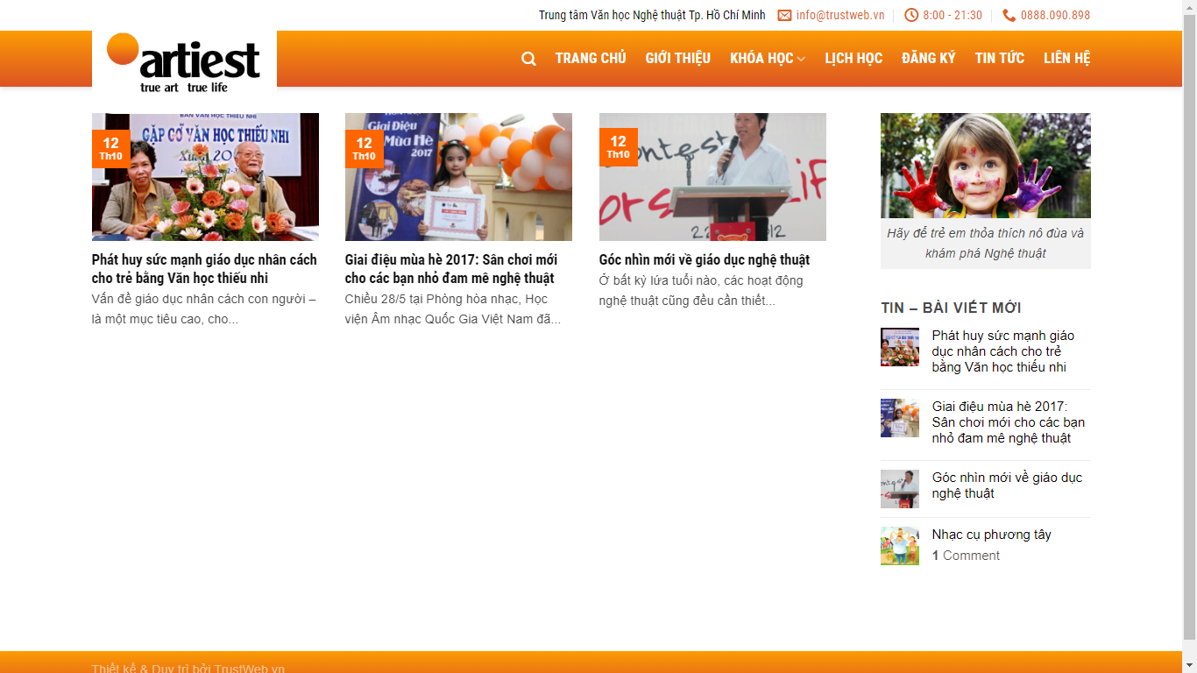Click the Góc nhìn mới article title

(x=704, y=260)
